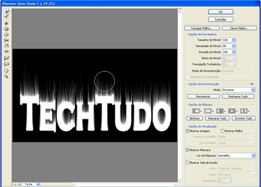Pick the Bloat tool
This screenshot has width=261, height=187.
[x=7, y=35]
